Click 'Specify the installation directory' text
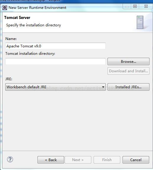 [x=33, y=25]
